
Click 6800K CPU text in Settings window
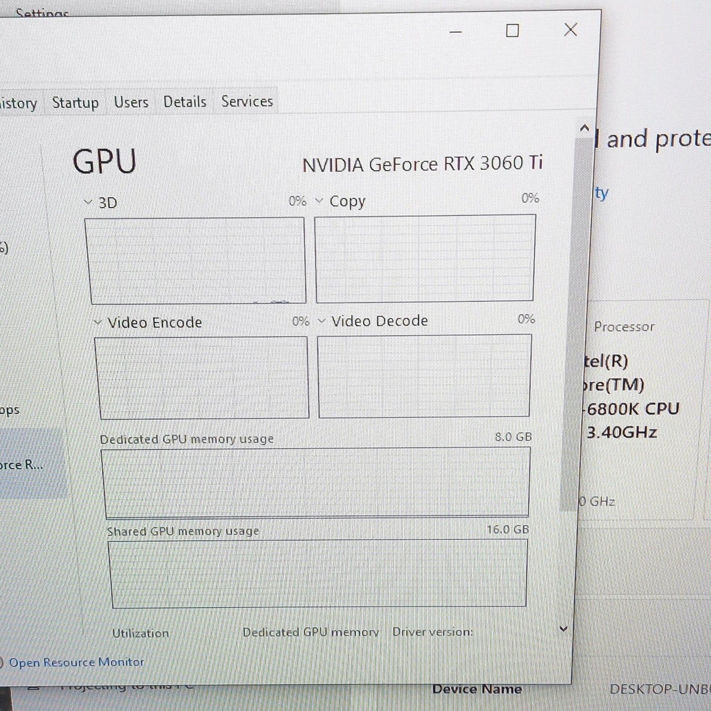point(633,408)
